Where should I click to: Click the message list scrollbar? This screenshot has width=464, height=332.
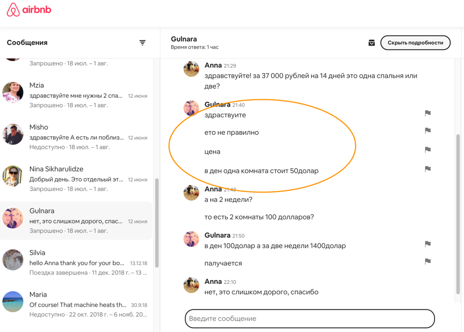157,223
